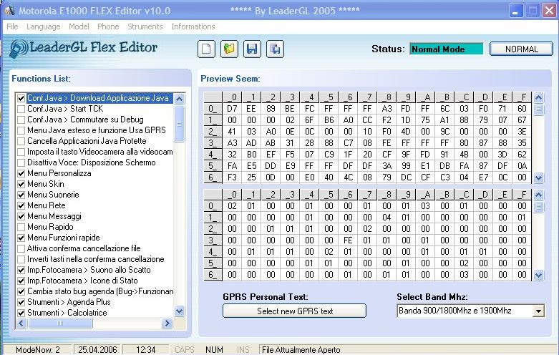Check Attiva conferma cancellazione file

pos(21,248)
